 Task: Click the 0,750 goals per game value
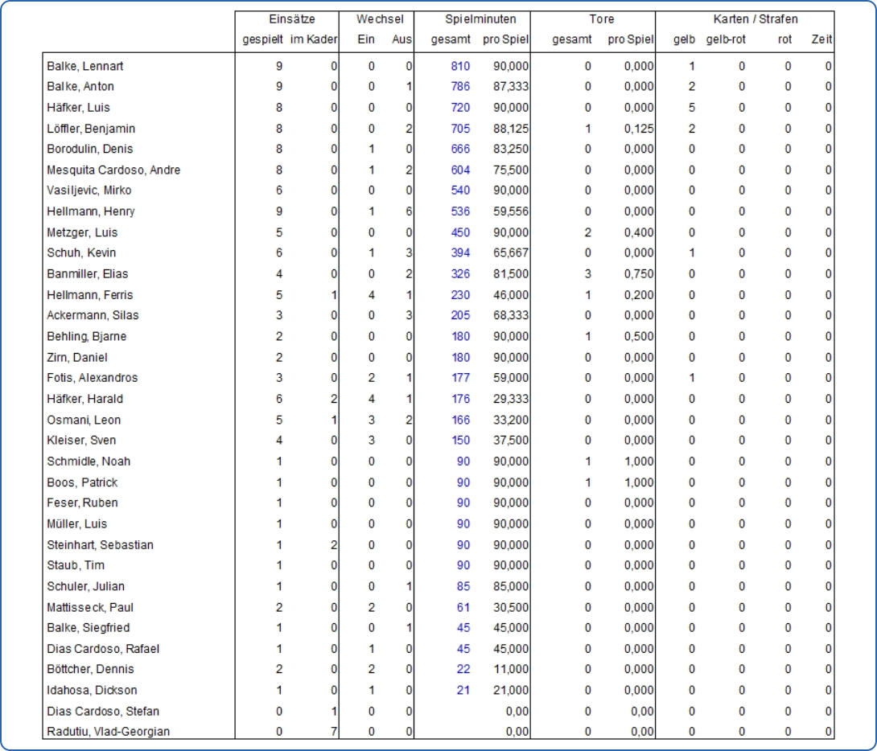tap(639, 274)
